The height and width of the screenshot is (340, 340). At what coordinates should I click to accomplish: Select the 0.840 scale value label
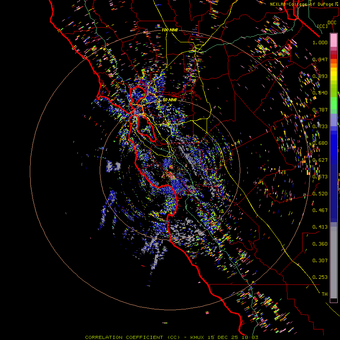point(320,93)
